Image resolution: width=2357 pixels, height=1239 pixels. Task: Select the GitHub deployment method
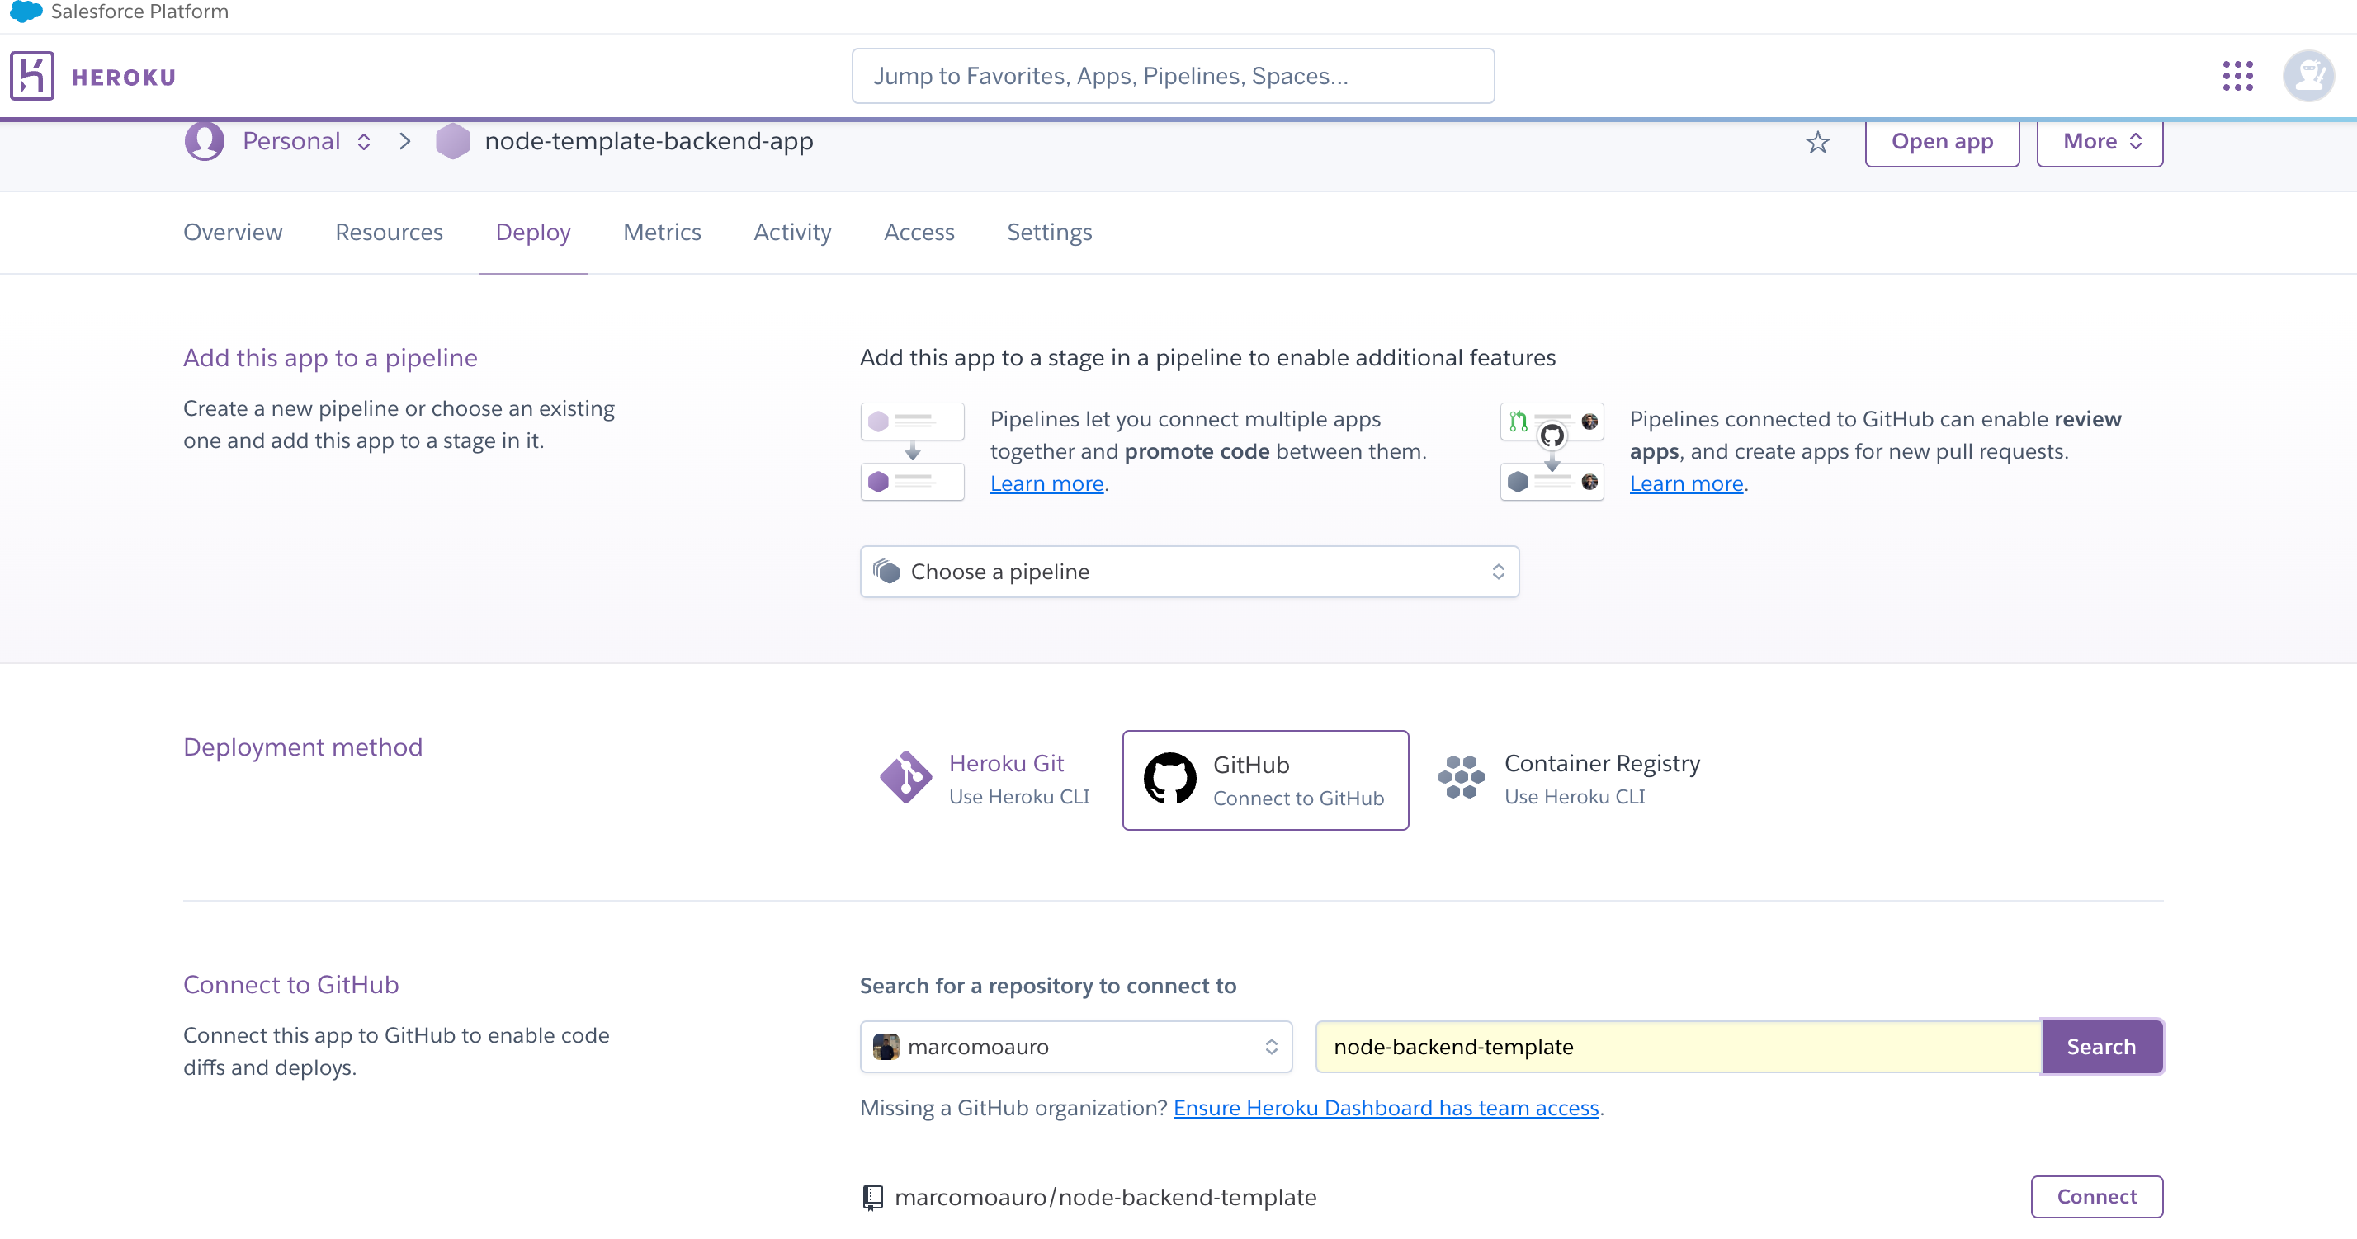(1265, 780)
